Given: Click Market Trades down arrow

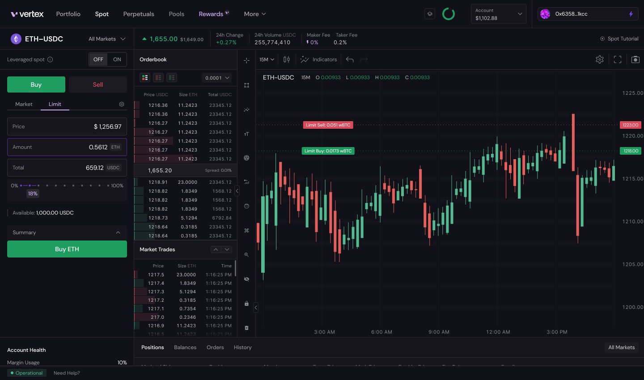Looking at the screenshot, I should [x=227, y=249].
